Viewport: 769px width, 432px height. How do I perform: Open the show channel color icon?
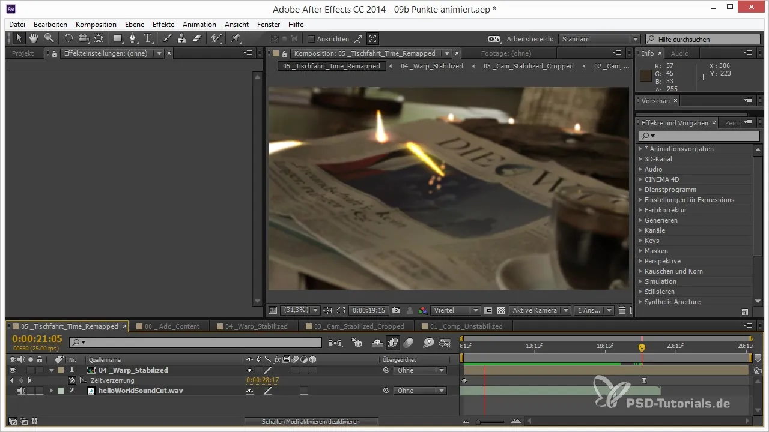(x=423, y=310)
